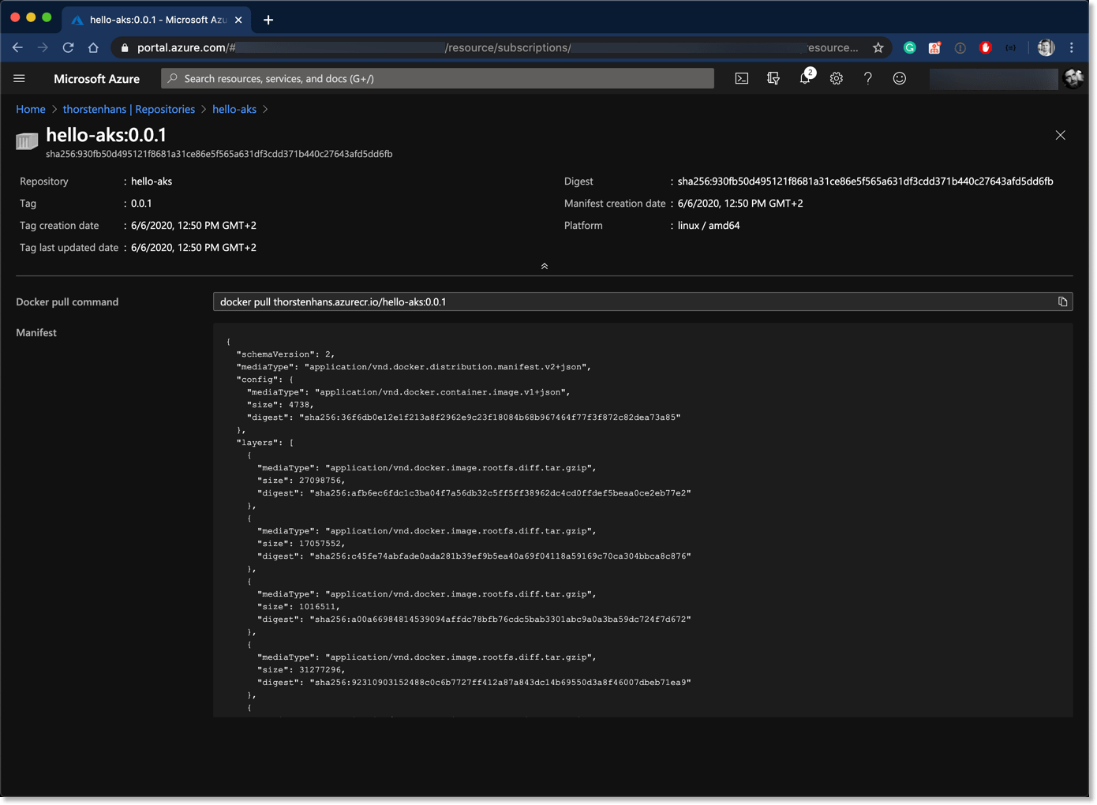Image resolution: width=1097 pixels, height=805 pixels.
Task: Click the search resources box
Action: tap(438, 78)
